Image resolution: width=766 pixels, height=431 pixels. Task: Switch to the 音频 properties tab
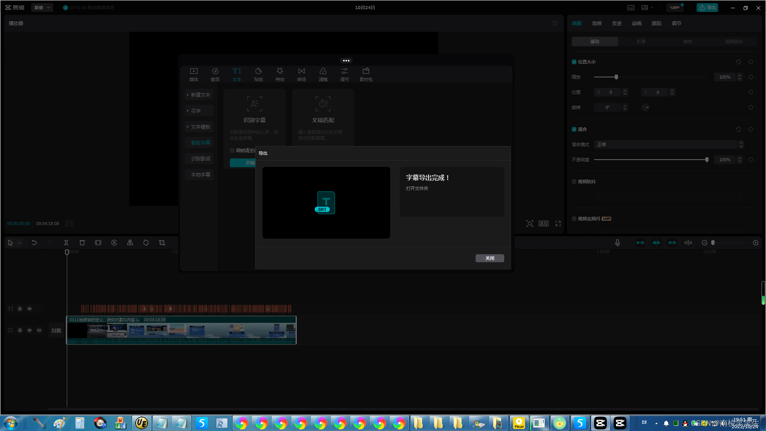[x=597, y=24]
